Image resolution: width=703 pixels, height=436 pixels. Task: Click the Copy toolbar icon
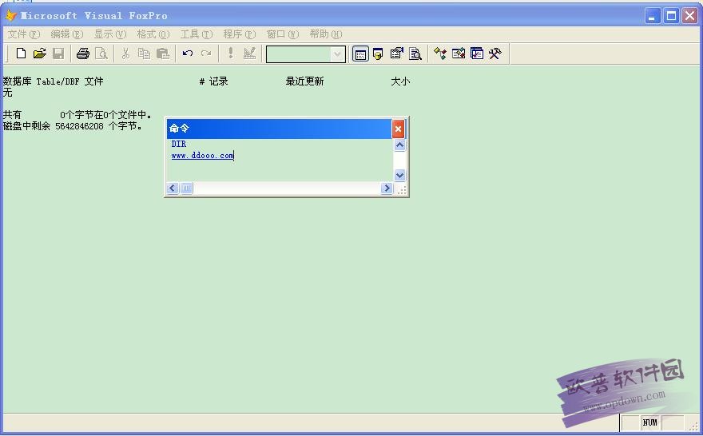coord(144,54)
